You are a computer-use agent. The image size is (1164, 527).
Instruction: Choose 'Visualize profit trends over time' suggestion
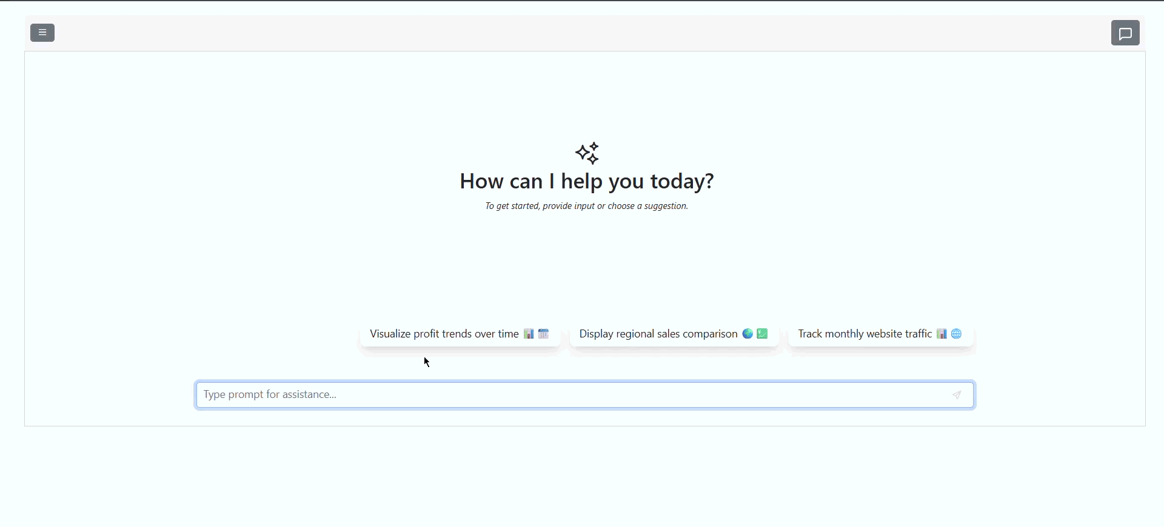click(x=460, y=334)
